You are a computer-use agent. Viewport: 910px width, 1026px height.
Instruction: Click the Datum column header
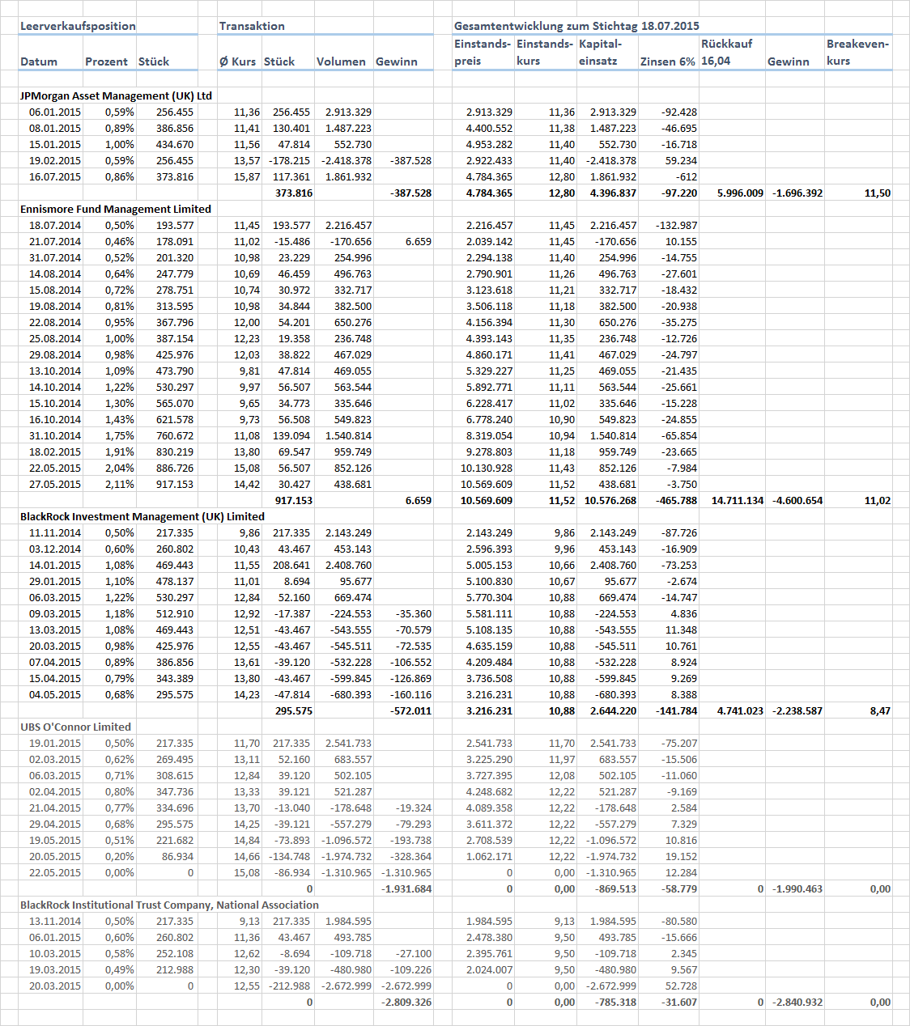click(39, 61)
